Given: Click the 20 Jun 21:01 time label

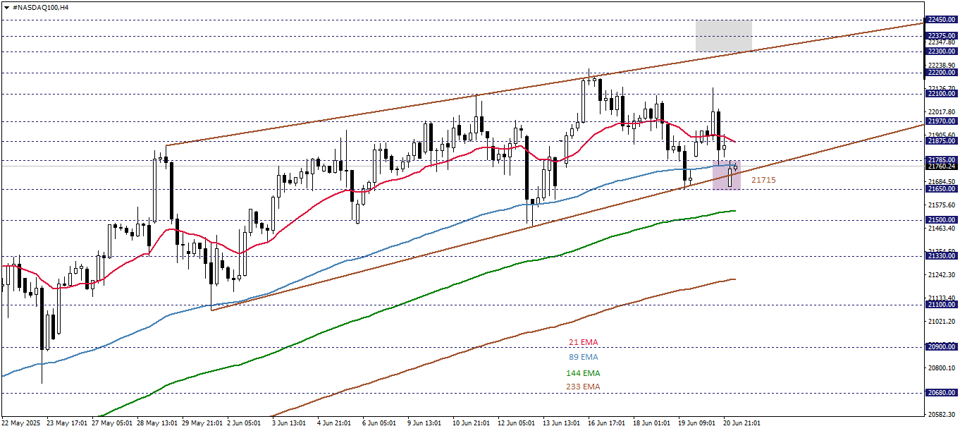Looking at the screenshot, I should [742, 423].
